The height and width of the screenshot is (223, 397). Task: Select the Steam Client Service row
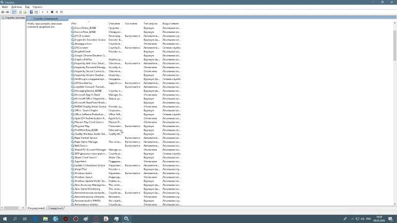tap(126, 157)
